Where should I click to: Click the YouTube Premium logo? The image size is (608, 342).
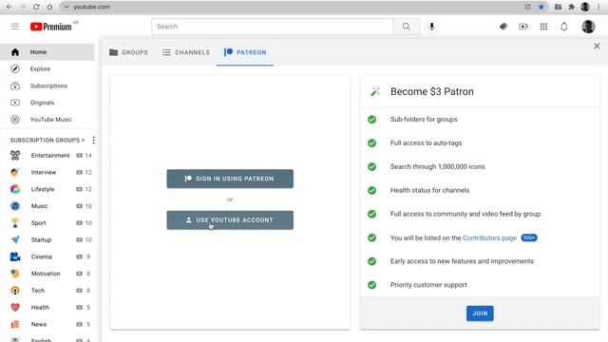click(50, 27)
